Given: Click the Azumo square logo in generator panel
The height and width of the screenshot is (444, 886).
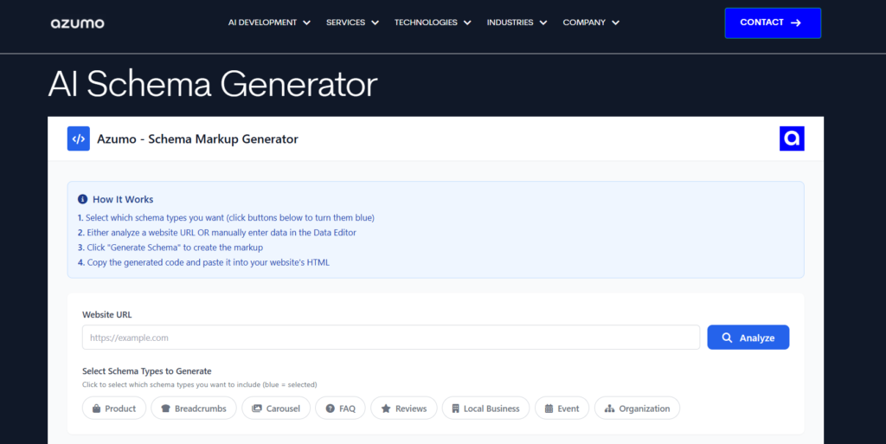Looking at the screenshot, I should pyautogui.click(x=792, y=138).
